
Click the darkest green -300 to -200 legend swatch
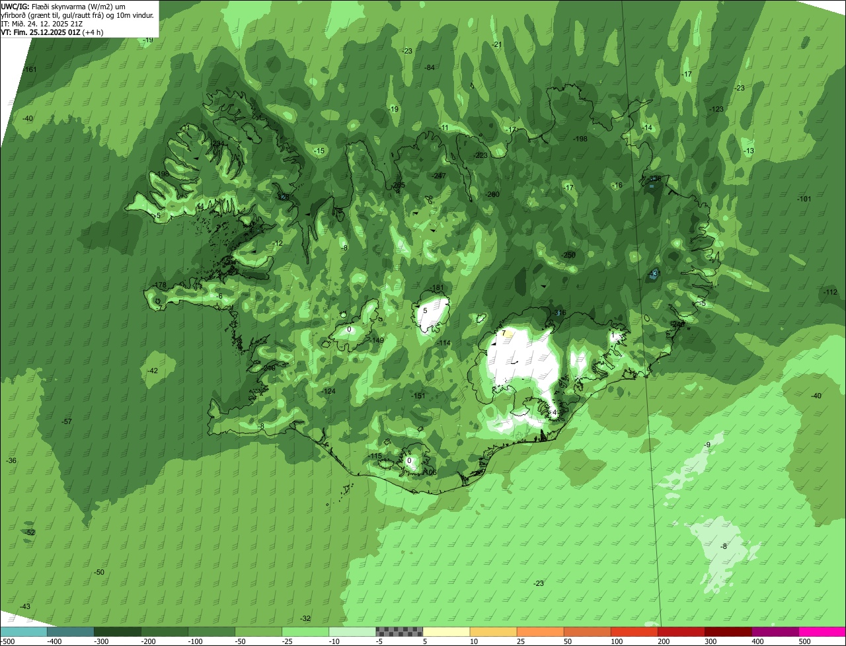(x=118, y=631)
